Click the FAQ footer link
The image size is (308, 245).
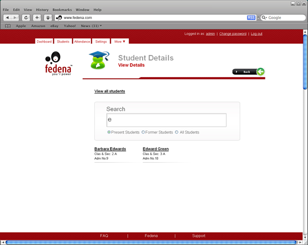104,236
